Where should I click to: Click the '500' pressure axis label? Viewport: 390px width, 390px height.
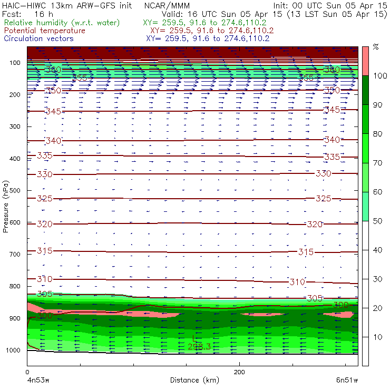15,191
